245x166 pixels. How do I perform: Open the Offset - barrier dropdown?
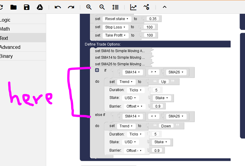click(x=134, y=151)
